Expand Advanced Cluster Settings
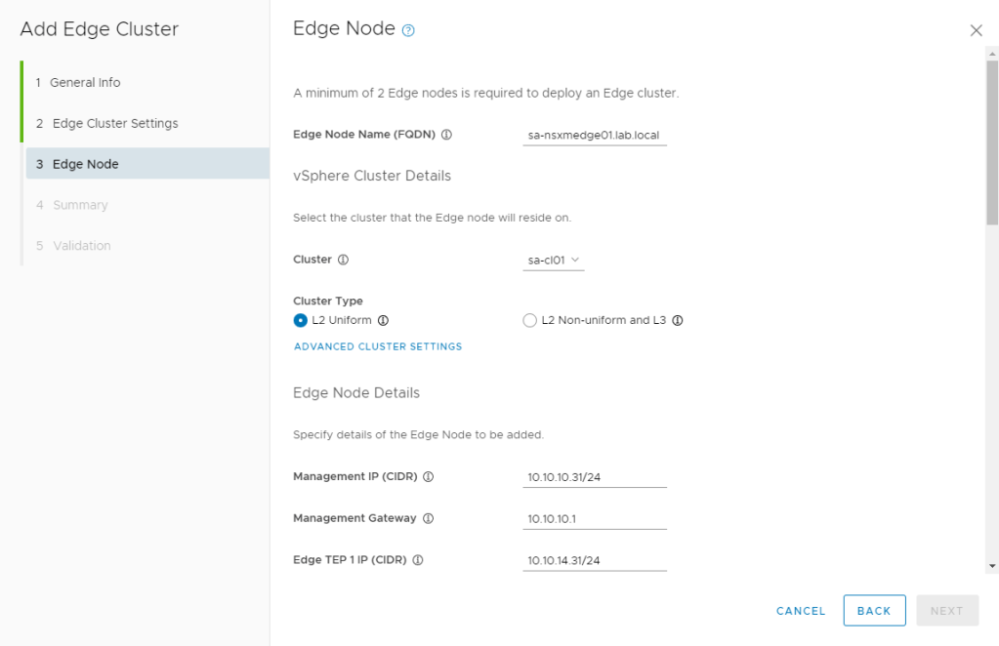Image resolution: width=999 pixels, height=646 pixels. 377,346
